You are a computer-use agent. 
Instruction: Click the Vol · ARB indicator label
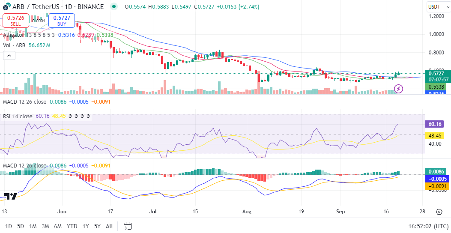(14, 45)
